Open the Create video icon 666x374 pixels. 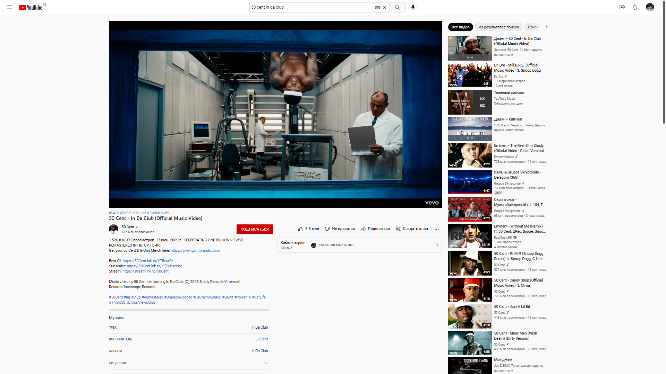click(x=622, y=7)
